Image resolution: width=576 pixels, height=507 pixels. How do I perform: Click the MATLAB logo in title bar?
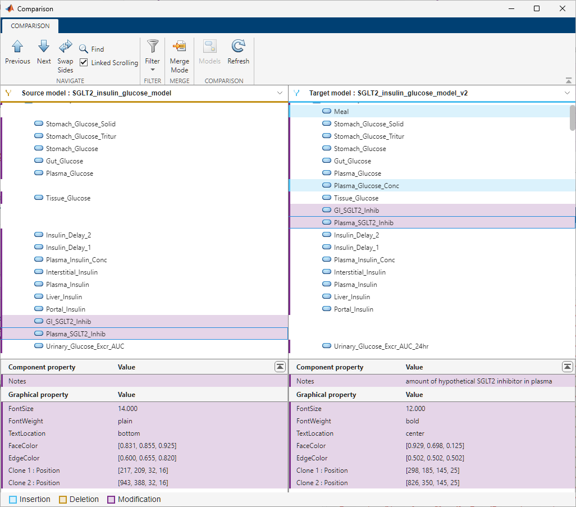click(x=10, y=8)
